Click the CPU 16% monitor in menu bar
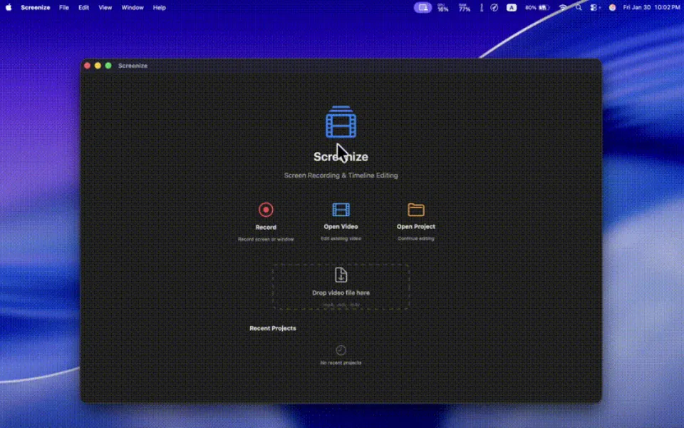 442,7
